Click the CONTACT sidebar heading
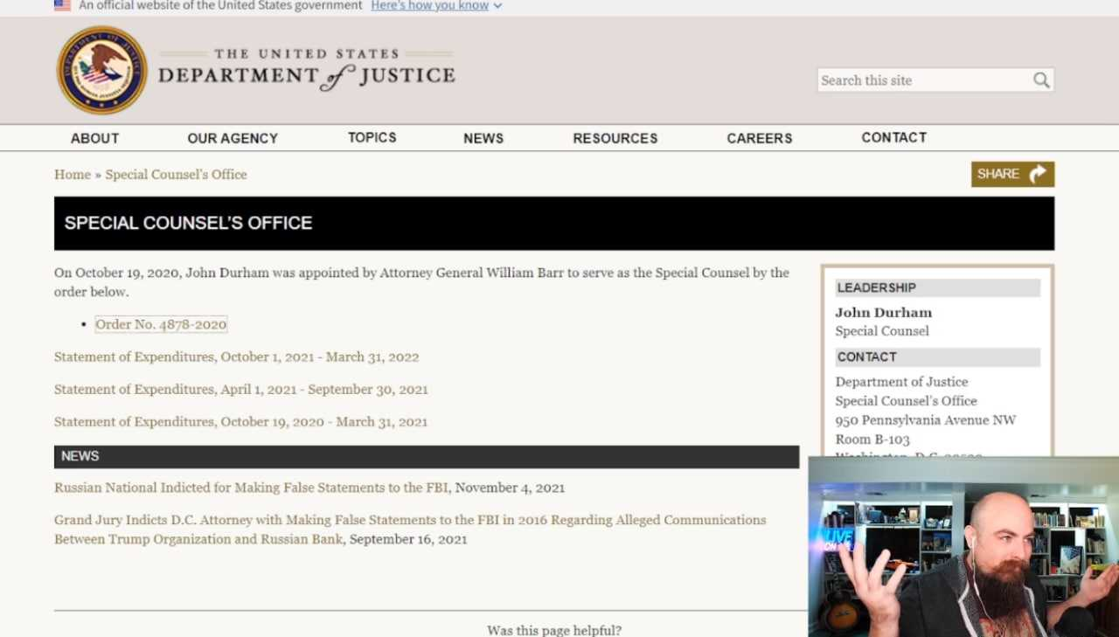The height and width of the screenshot is (637, 1119). pos(938,357)
